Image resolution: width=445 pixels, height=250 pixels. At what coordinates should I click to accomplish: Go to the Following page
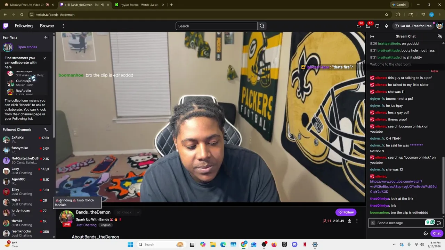[x=24, y=26]
